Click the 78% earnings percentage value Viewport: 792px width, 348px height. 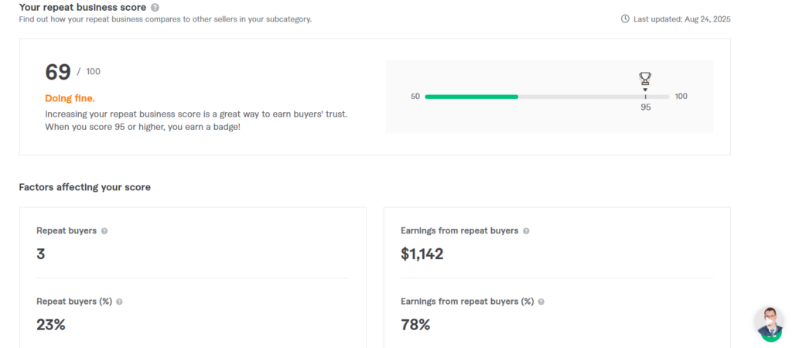tap(415, 325)
